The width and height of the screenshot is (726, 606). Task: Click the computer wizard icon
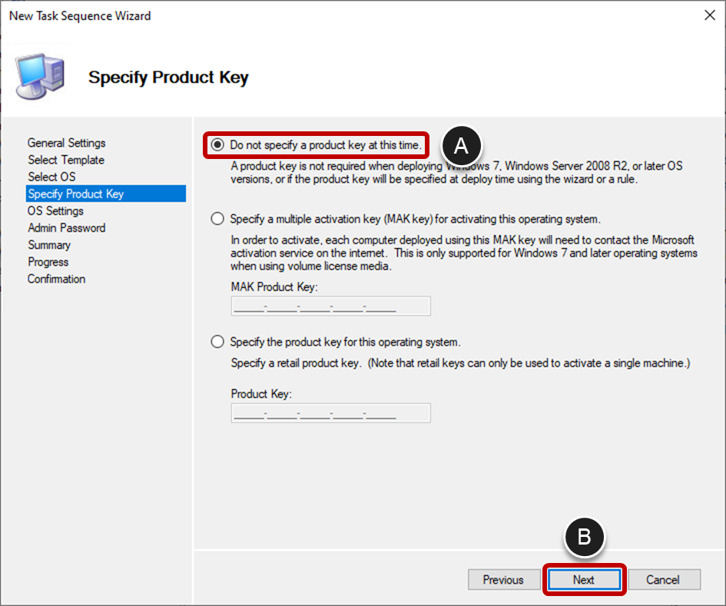(x=39, y=74)
